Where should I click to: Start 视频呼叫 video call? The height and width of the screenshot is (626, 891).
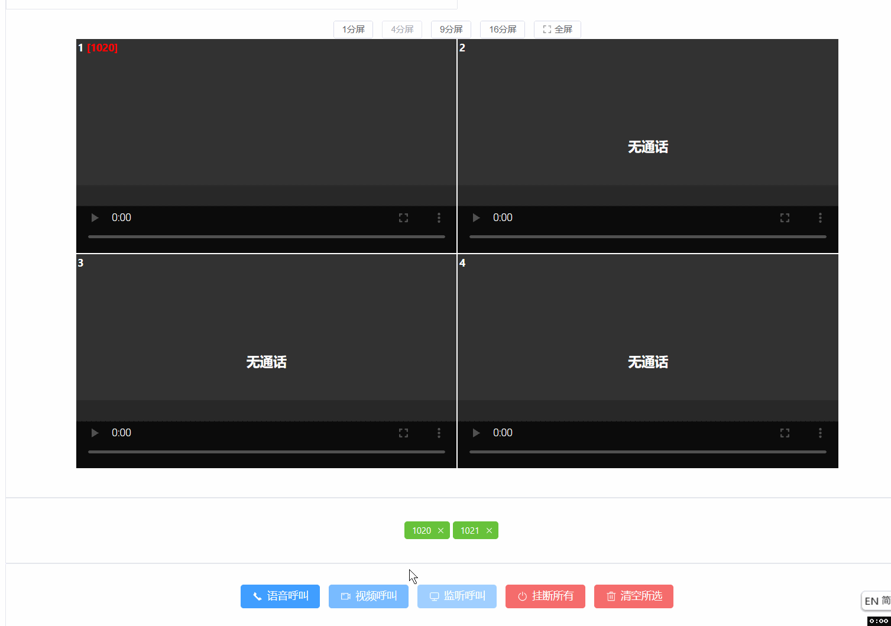pyautogui.click(x=368, y=596)
